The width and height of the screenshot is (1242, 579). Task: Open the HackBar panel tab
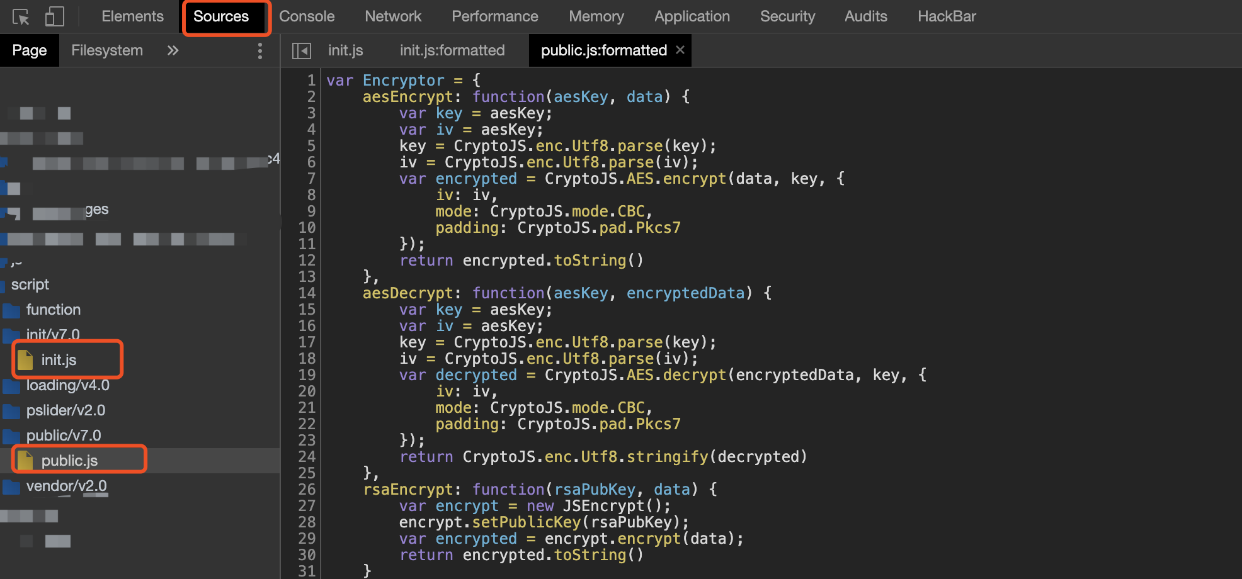[947, 16]
